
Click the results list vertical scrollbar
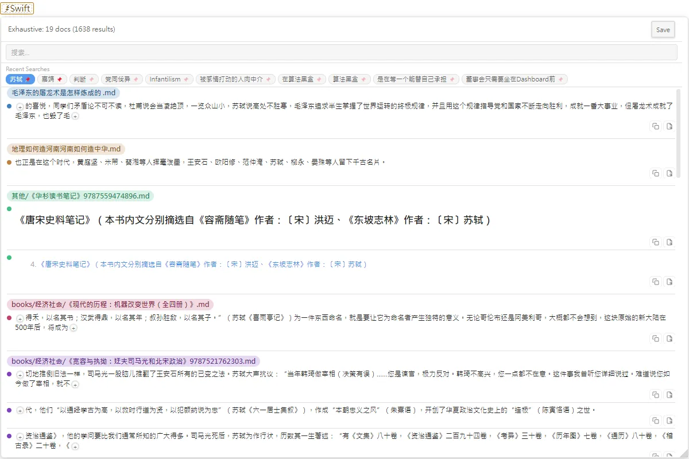[679, 133]
